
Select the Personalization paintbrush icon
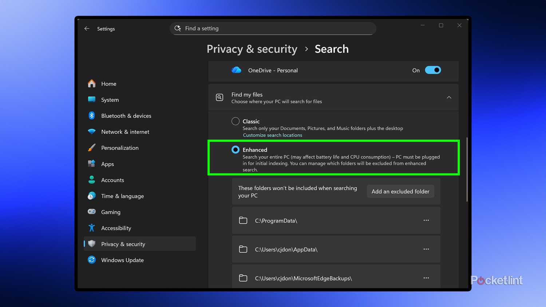[92, 148]
